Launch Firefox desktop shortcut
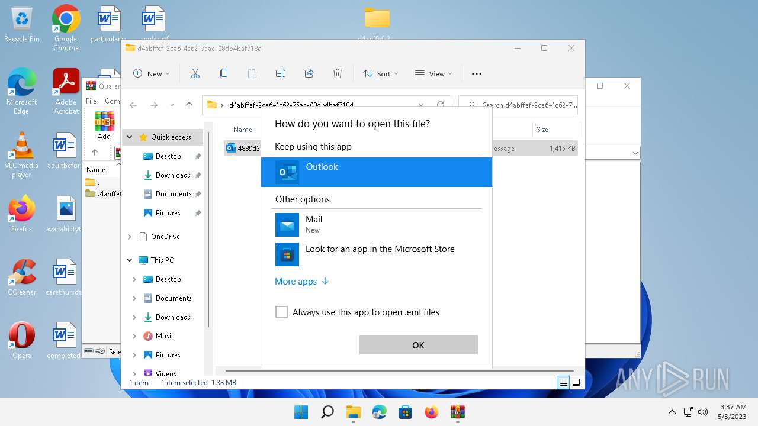The width and height of the screenshot is (758, 426). (x=22, y=214)
